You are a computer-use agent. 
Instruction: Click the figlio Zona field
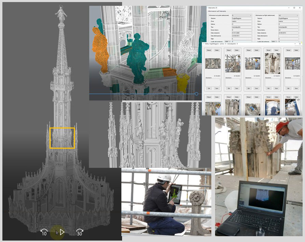click(288, 21)
